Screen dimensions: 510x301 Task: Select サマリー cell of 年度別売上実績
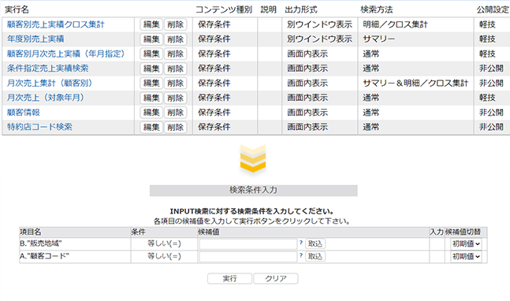[379, 39]
